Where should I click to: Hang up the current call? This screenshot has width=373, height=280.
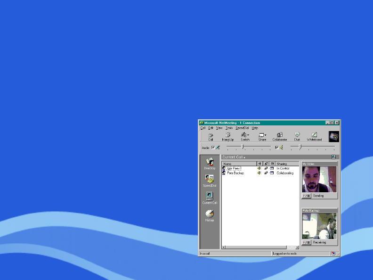pos(227,137)
